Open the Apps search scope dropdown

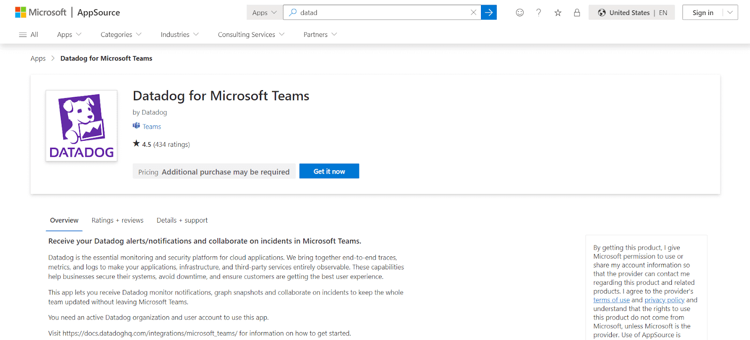coord(264,13)
